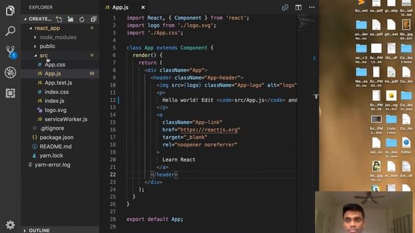Screen dimensions: 415x233
Task: Split the editor to the right
Action: (x=298, y=7)
